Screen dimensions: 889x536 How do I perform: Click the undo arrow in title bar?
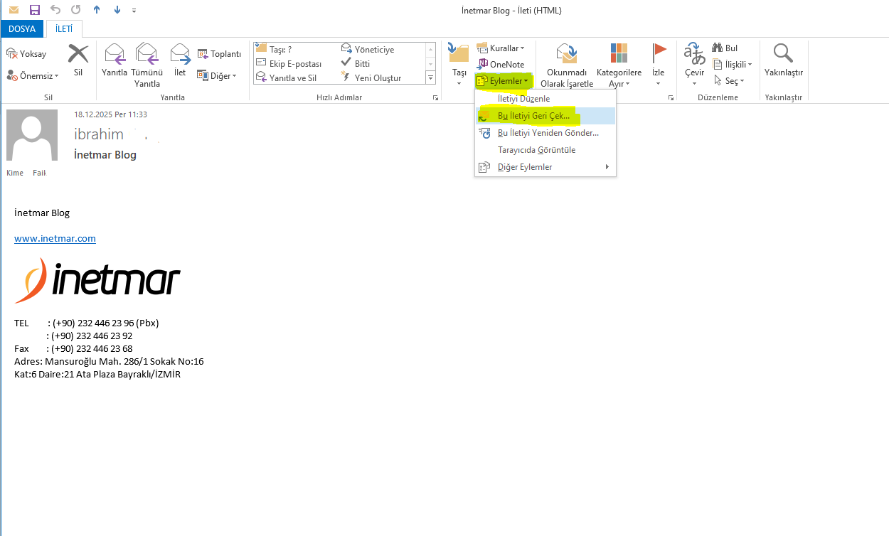point(55,10)
